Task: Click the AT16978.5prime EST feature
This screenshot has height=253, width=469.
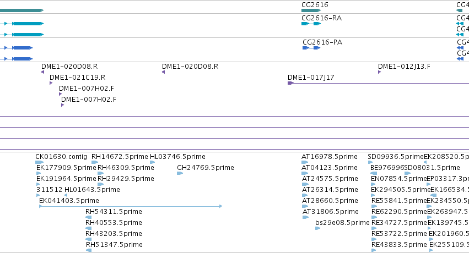Action: tap(305, 162)
